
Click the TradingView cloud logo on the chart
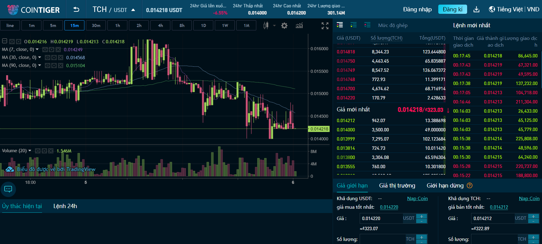coord(10,169)
